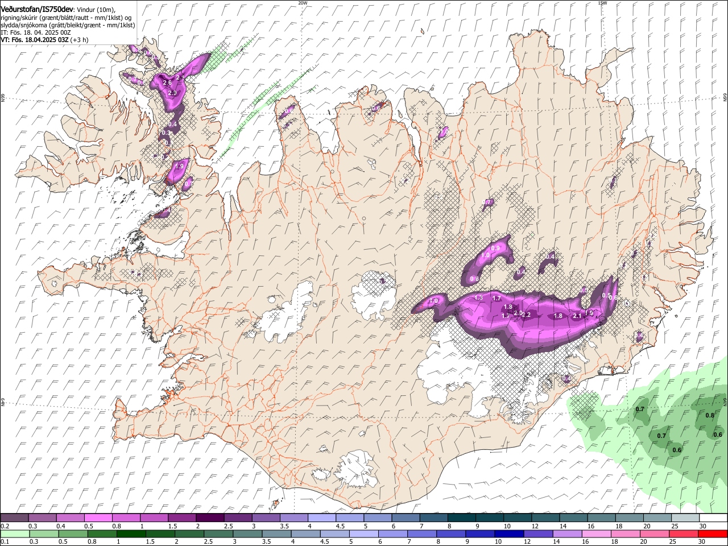The image size is (728, 546).
Task: Select rain scale swatch between 16 and 18
Action: pos(597,533)
